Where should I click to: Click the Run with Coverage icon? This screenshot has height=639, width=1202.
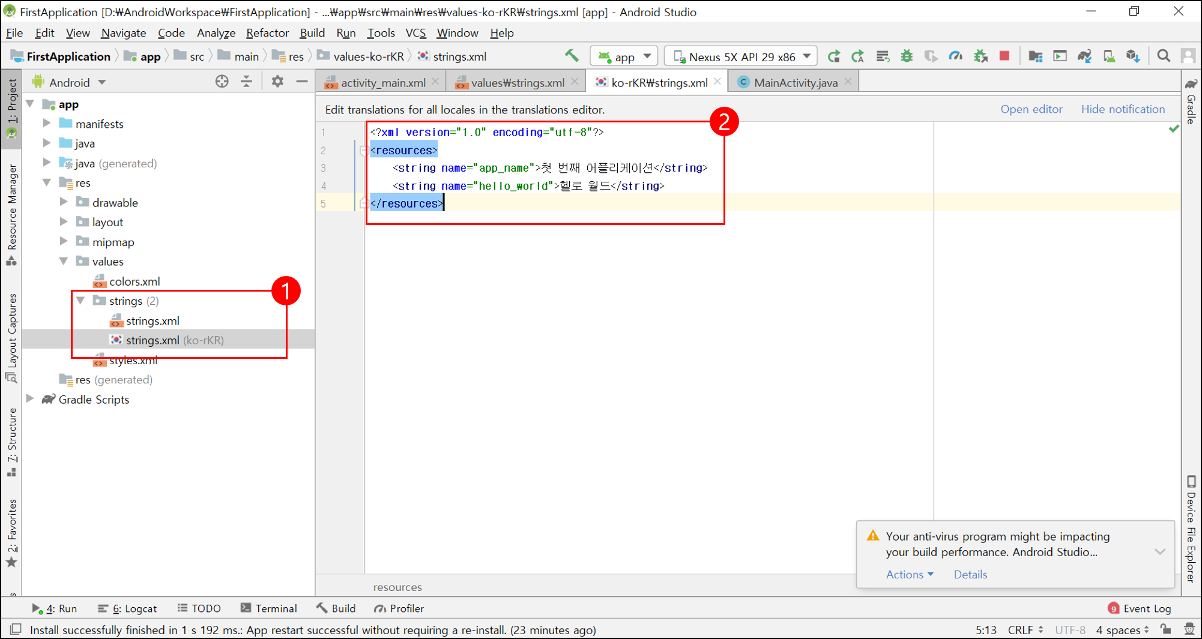931,56
